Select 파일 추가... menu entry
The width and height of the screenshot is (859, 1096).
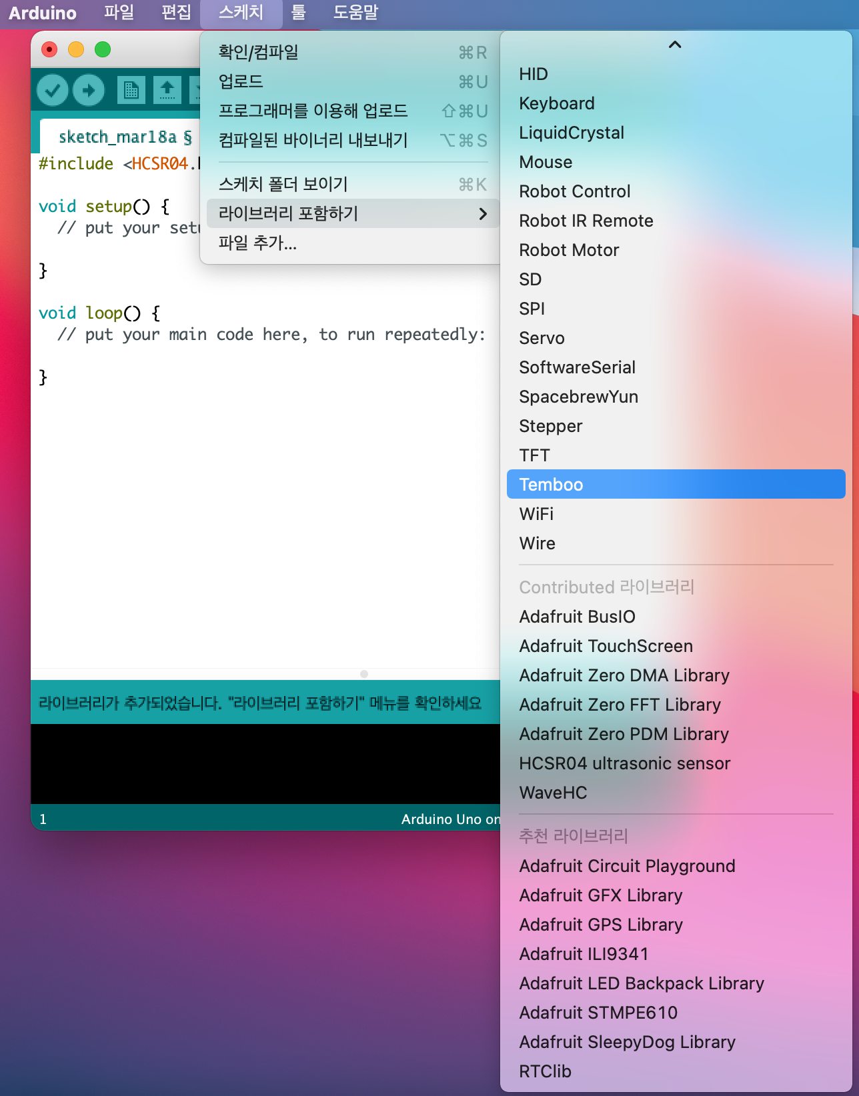pos(353,243)
